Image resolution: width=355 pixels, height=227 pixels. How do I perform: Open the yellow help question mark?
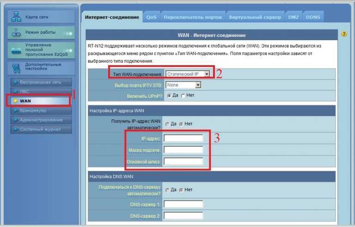344,34
